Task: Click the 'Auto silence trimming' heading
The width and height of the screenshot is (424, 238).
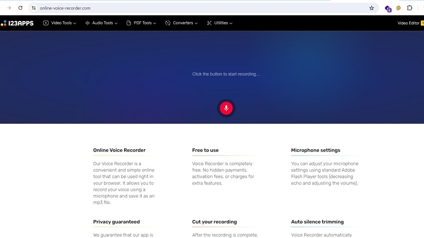Action: click(x=317, y=222)
